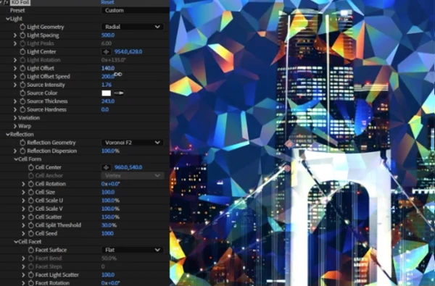Toggle stopwatch for Source Color
Image resolution: width=435 pixels, height=286 pixels.
[x=22, y=93]
